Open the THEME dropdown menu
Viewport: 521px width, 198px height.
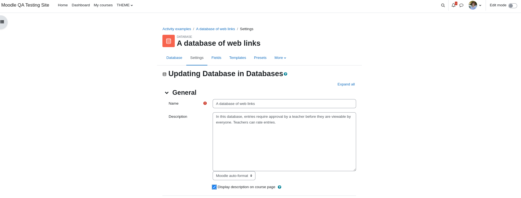[125, 5]
